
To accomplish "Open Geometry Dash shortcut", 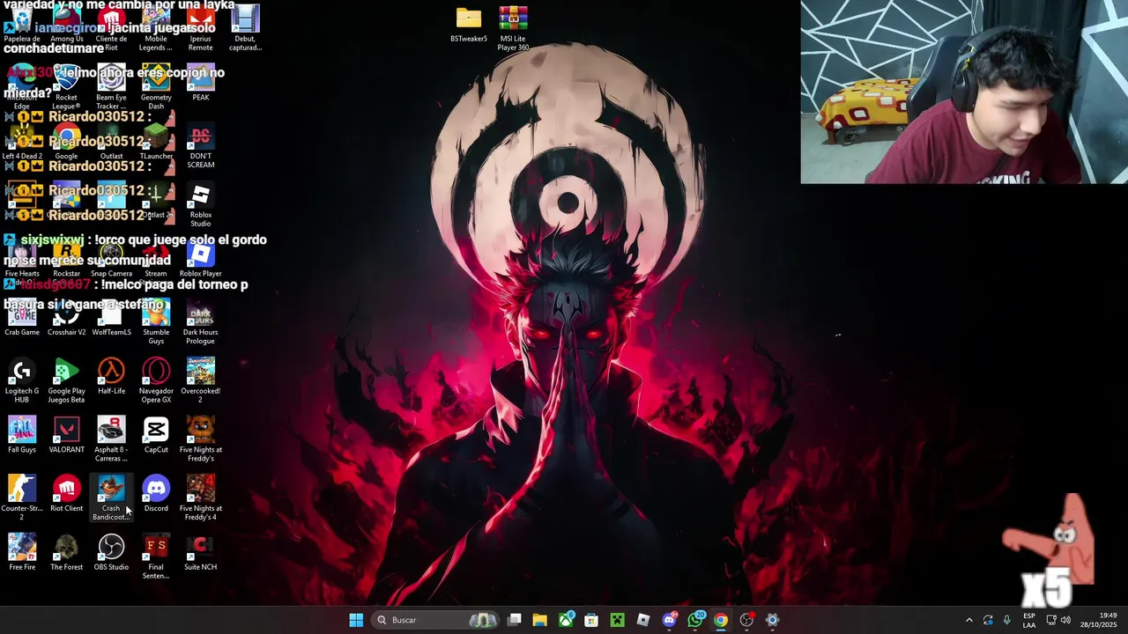I will [x=156, y=86].
